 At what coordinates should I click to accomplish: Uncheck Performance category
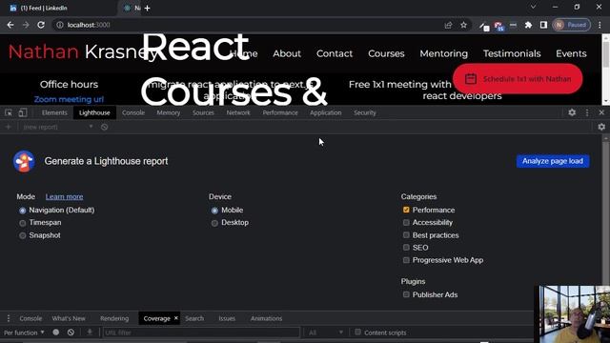click(406, 210)
